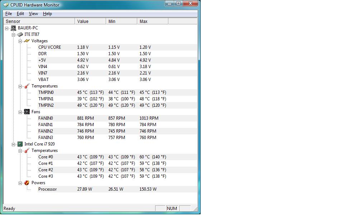Select the VIN7 sensor row

coord(118,73)
